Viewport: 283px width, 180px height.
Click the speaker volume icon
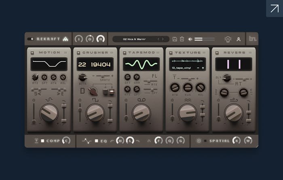[190, 39]
